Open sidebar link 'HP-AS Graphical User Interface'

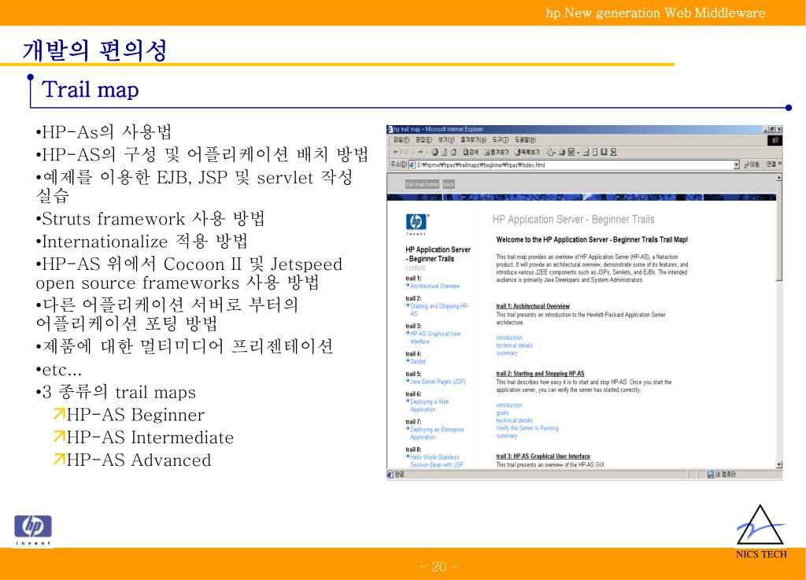435,338
